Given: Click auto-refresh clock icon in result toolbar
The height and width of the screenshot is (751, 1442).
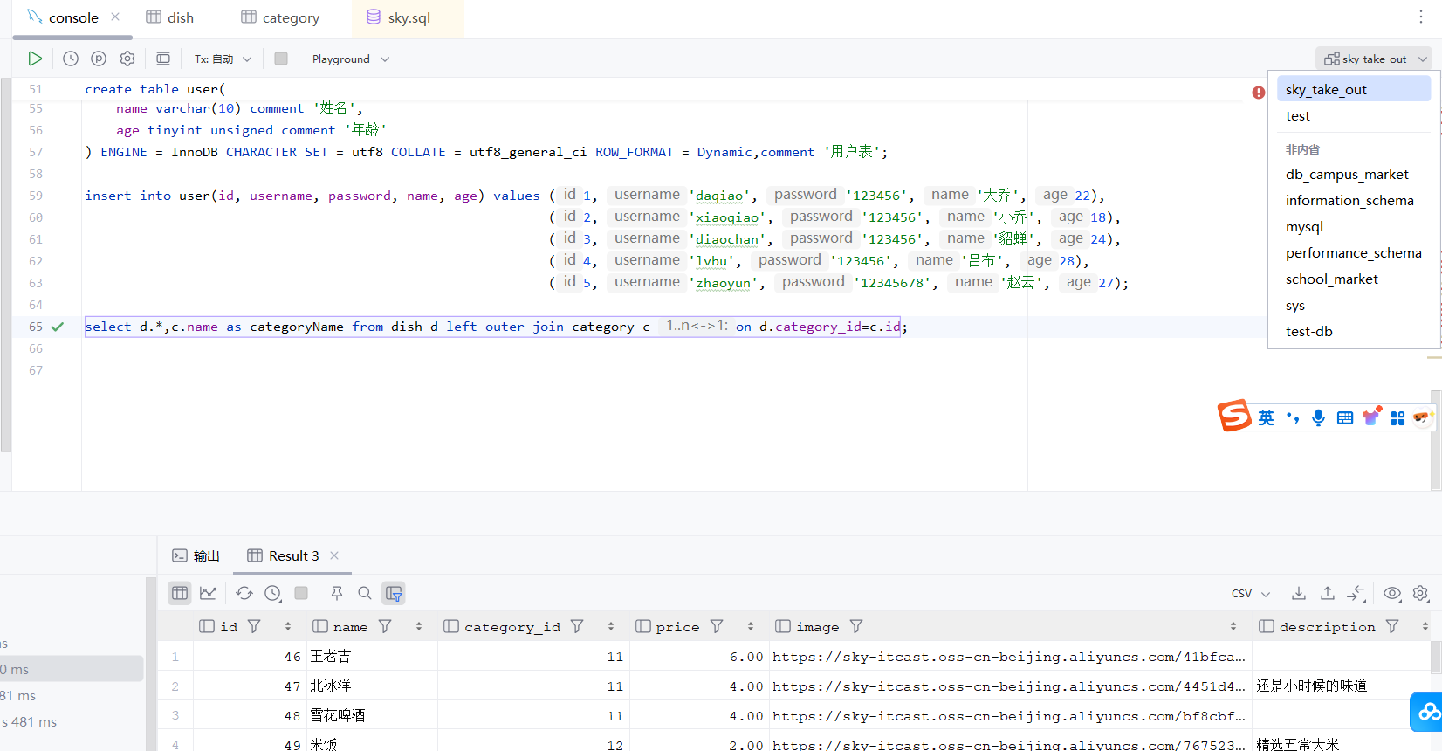Looking at the screenshot, I should tap(273, 593).
